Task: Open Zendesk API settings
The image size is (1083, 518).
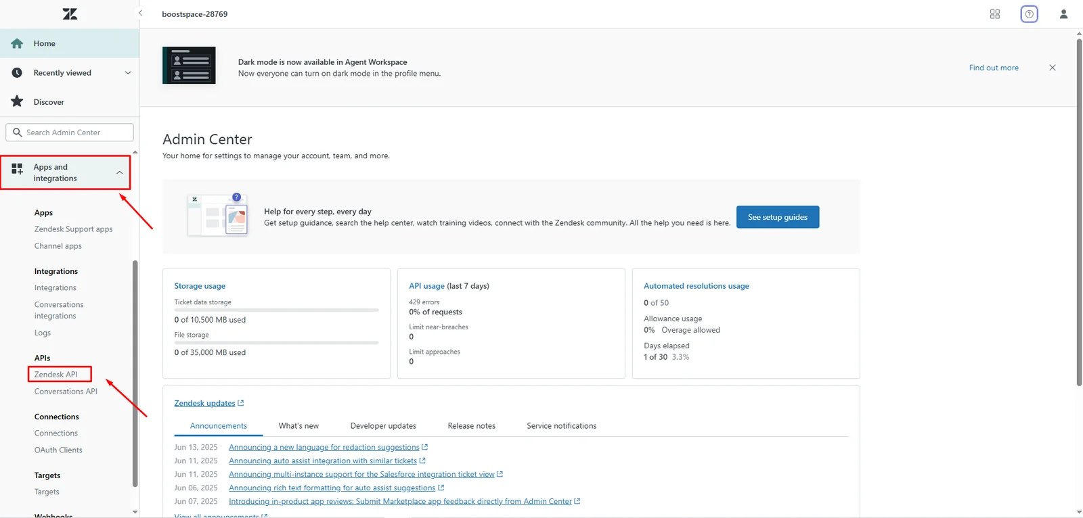Action: coord(56,375)
